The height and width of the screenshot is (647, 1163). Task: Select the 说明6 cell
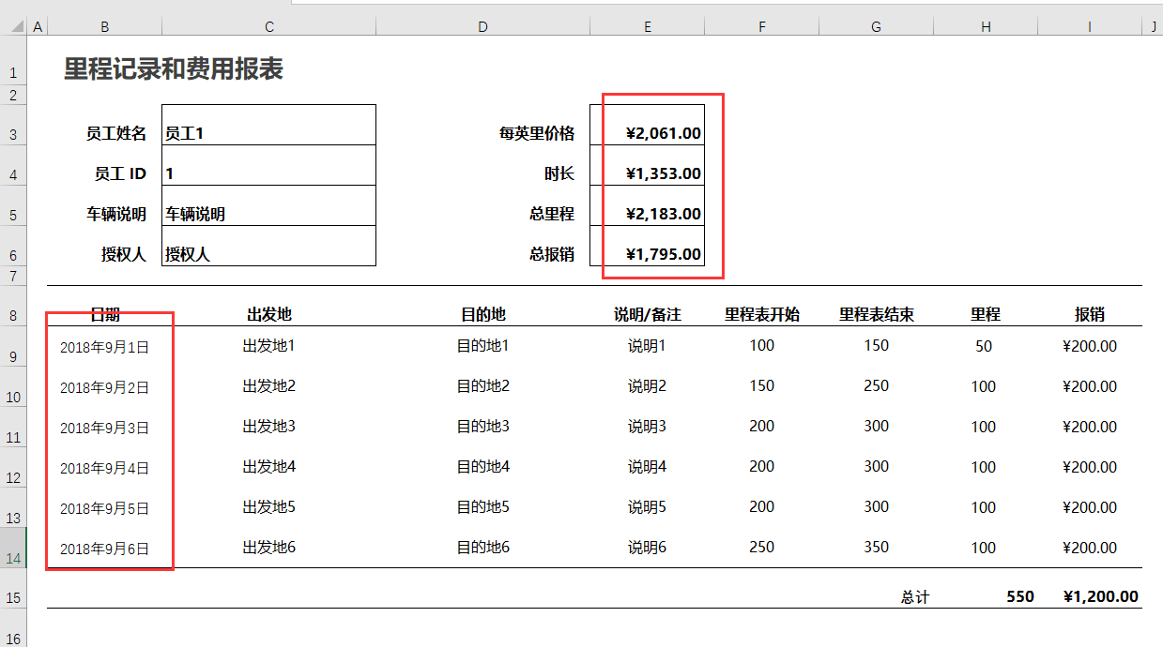(x=648, y=548)
